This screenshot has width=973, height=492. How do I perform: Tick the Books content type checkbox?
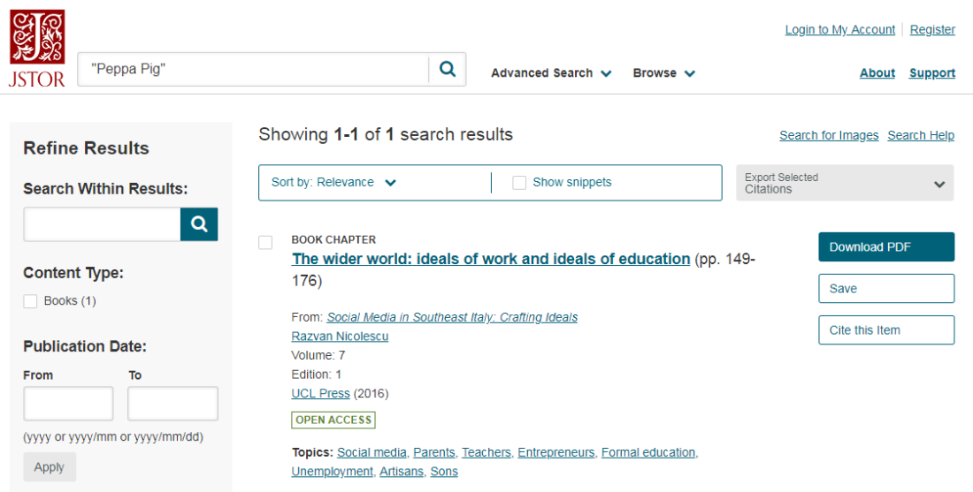[30, 301]
